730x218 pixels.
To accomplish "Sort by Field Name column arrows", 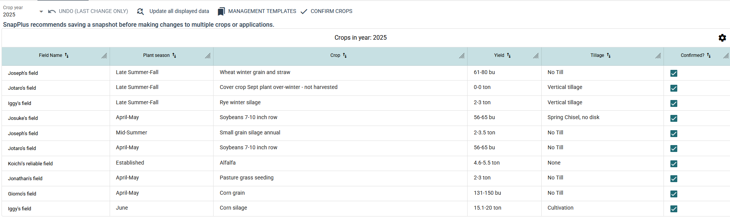I will tap(67, 55).
